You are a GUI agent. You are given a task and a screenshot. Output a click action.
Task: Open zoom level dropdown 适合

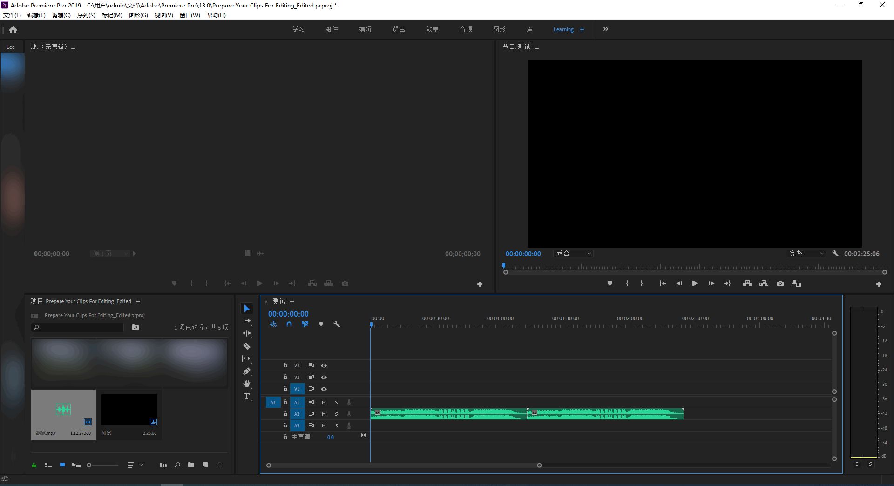pyautogui.click(x=574, y=254)
